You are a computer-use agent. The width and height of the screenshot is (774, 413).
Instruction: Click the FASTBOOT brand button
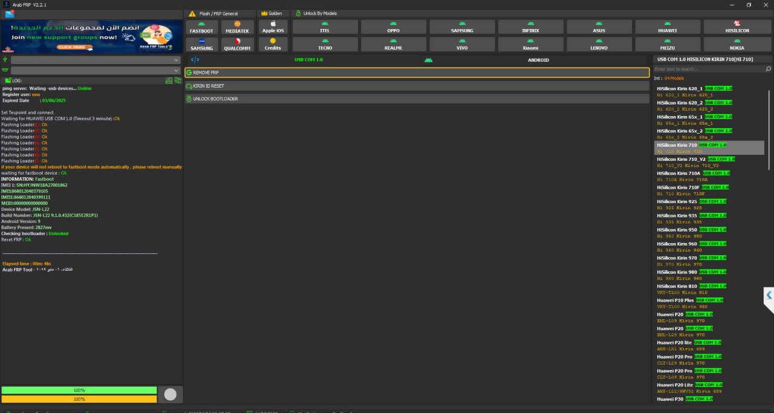(x=201, y=27)
